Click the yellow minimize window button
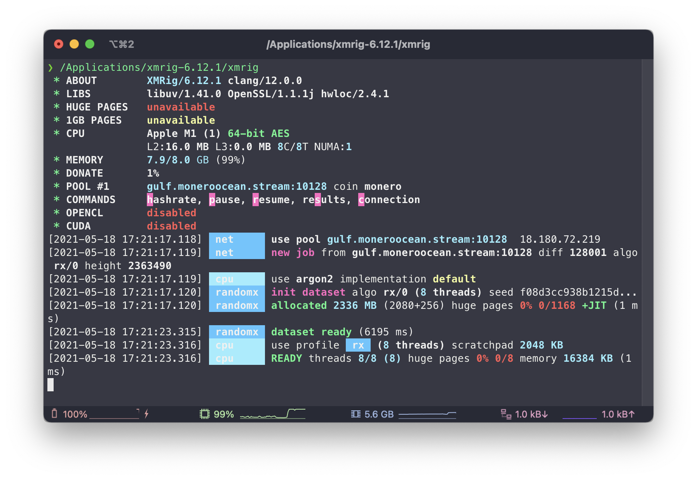Image resolution: width=697 pixels, height=480 pixels. pos(74,44)
